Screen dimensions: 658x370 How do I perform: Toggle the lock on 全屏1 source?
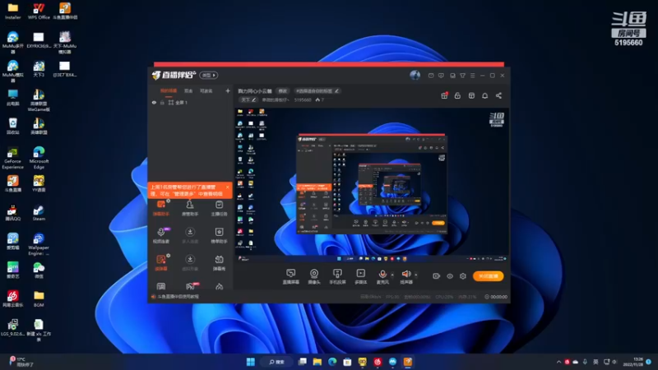pos(162,102)
